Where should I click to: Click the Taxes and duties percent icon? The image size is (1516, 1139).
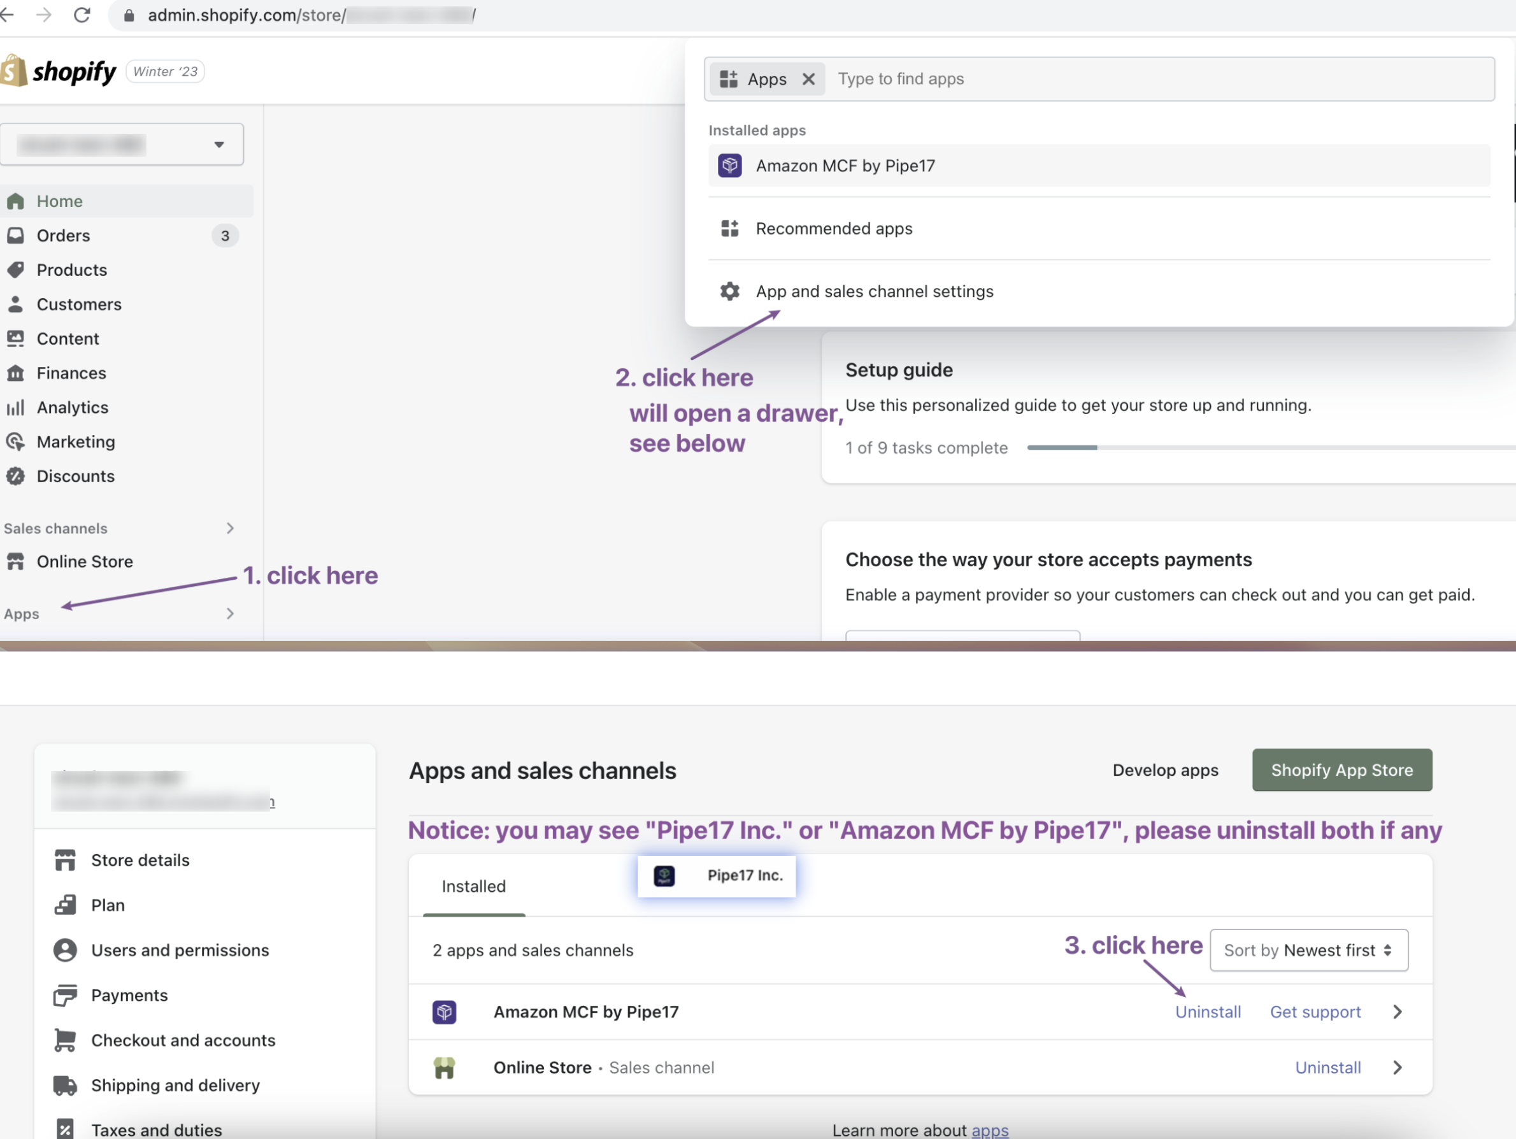[x=65, y=1129]
